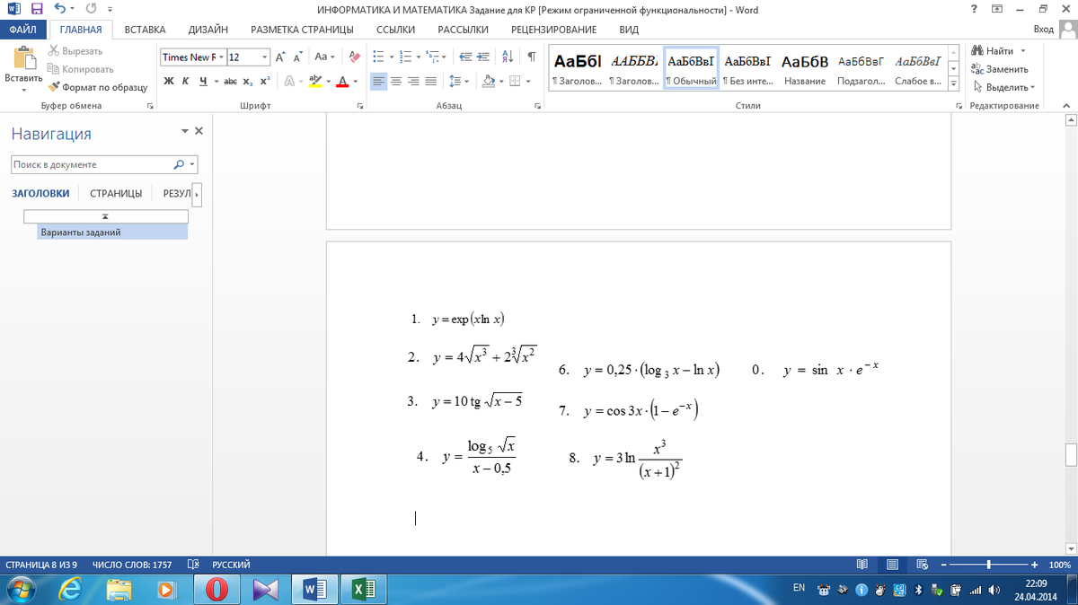The image size is (1078, 605).
Task: Toggle bold formatting with Ж button
Action: [x=169, y=81]
